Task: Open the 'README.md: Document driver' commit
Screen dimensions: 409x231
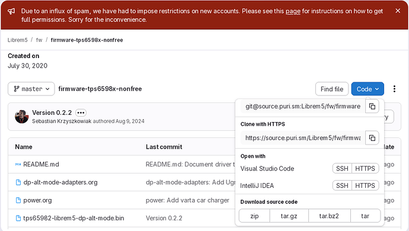Action: (190, 164)
